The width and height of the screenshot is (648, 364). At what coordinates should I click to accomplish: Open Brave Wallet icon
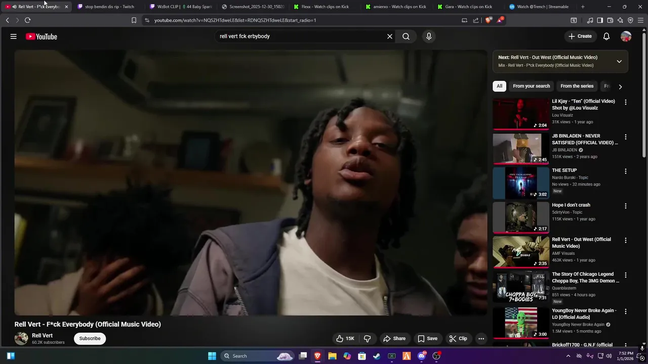click(610, 20)
